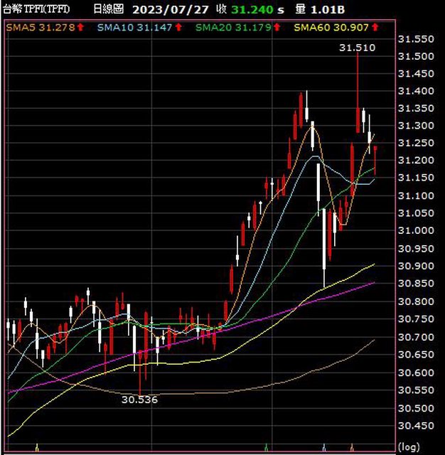
Task: Open the 日線圖 chart period selector
Action: click(x=108, y=9)
